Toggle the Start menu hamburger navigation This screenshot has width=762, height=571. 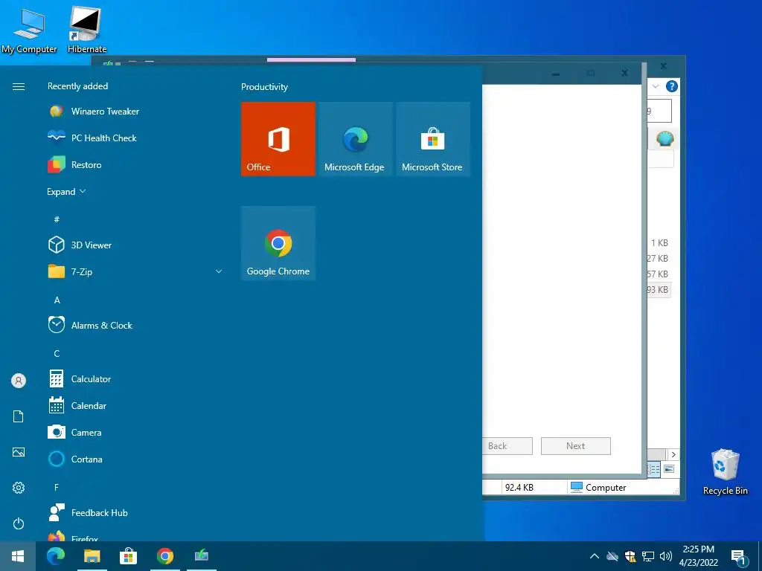coord(19,86)
